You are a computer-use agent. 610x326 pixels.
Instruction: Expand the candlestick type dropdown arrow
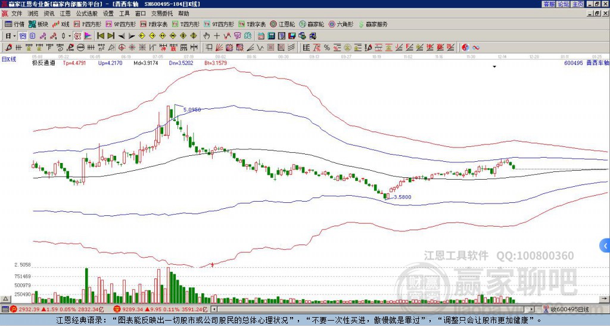click(x=70, y=36)
